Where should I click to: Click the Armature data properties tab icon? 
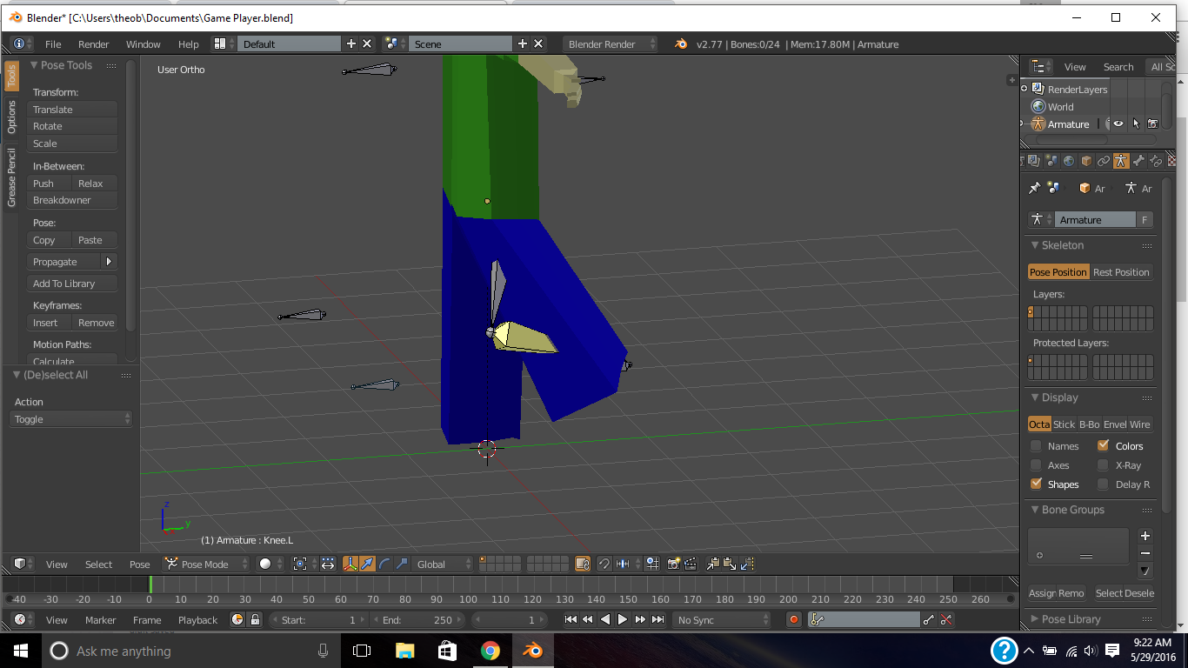1120,161
